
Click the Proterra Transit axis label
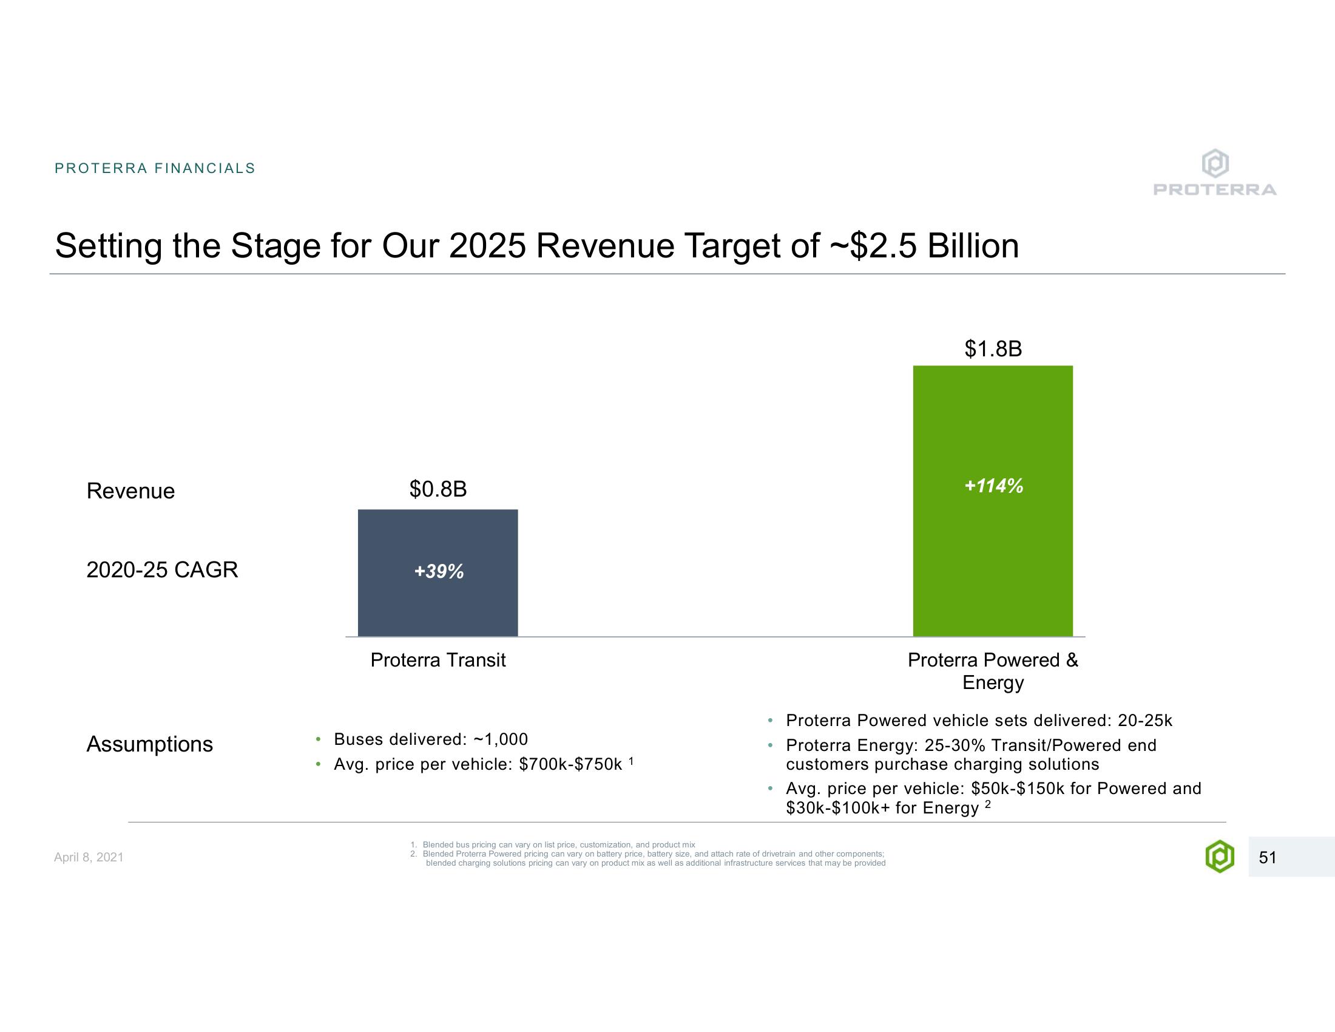tap(438, 660)
